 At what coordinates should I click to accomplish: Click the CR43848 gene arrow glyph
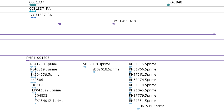click(x=169, y=5)
